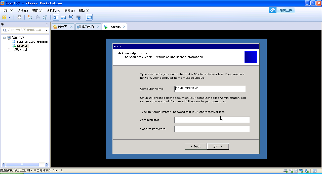Click the hard disk status bar icon
Image resolution: width=322 pixels, height=174 pixels.
point(286,171)
